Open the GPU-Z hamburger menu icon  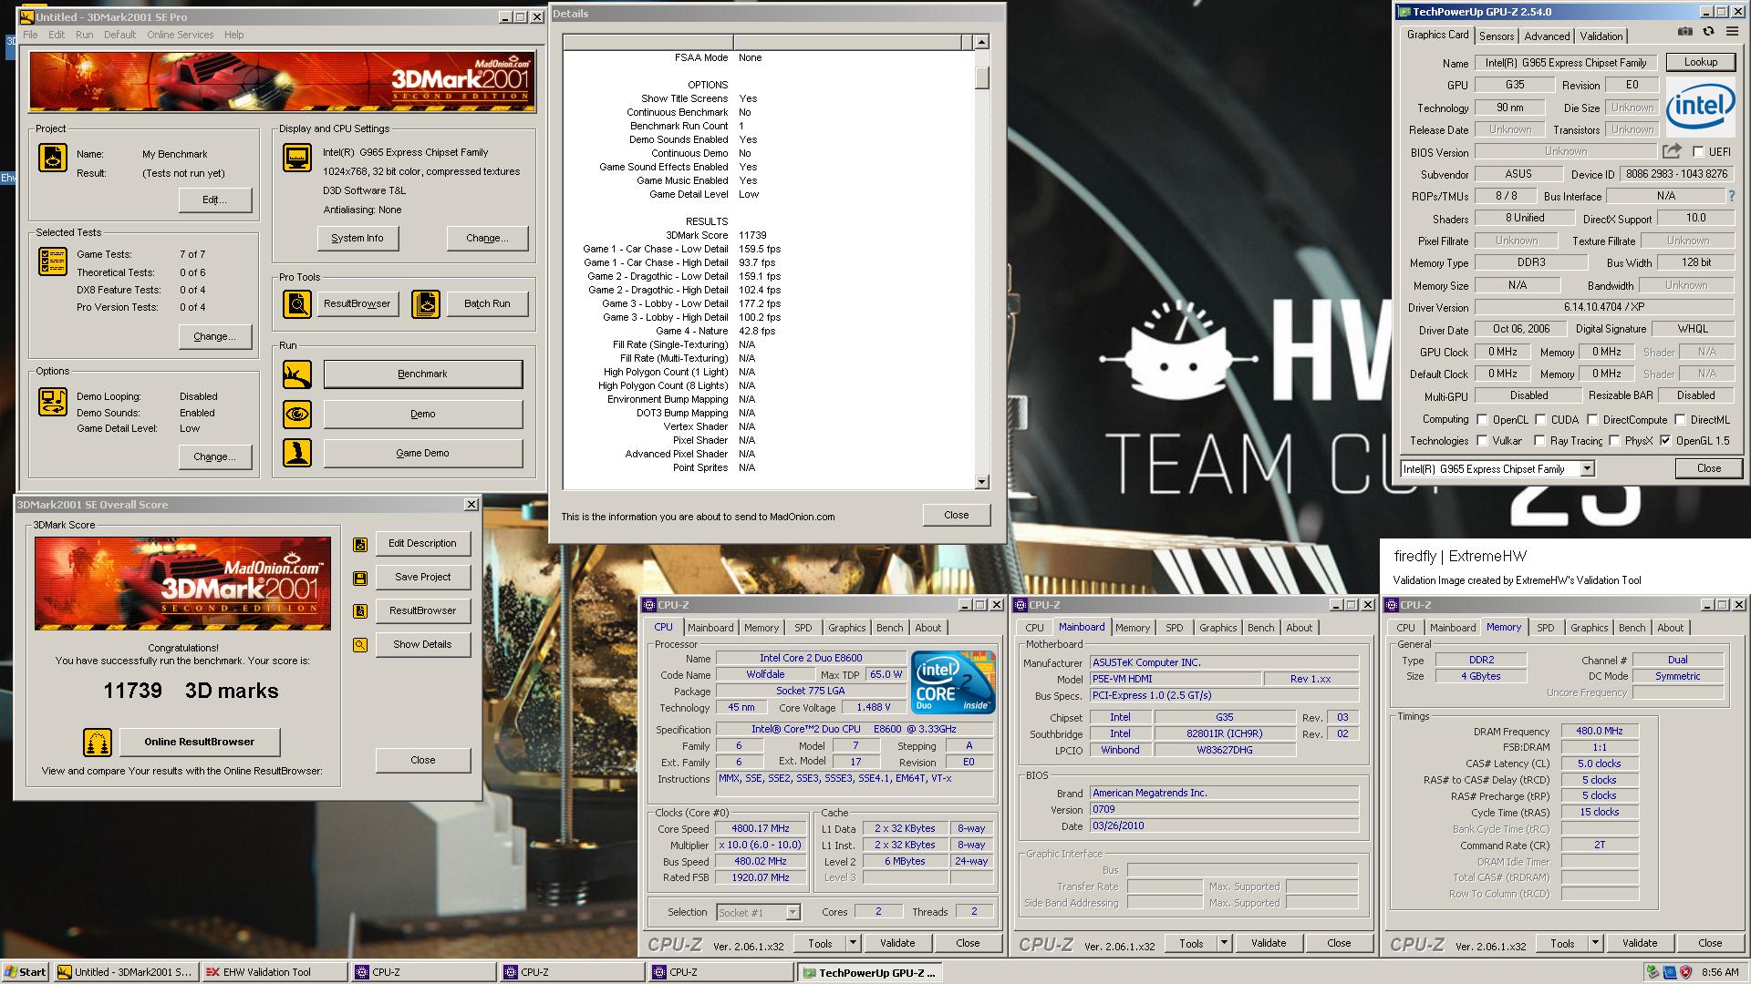(x=1730, y=32)
